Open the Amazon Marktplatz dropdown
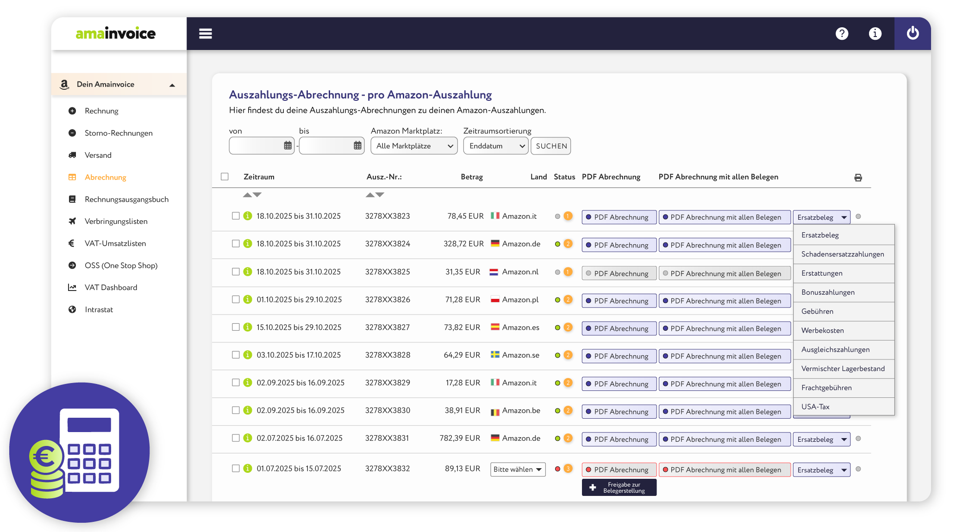 414,146
